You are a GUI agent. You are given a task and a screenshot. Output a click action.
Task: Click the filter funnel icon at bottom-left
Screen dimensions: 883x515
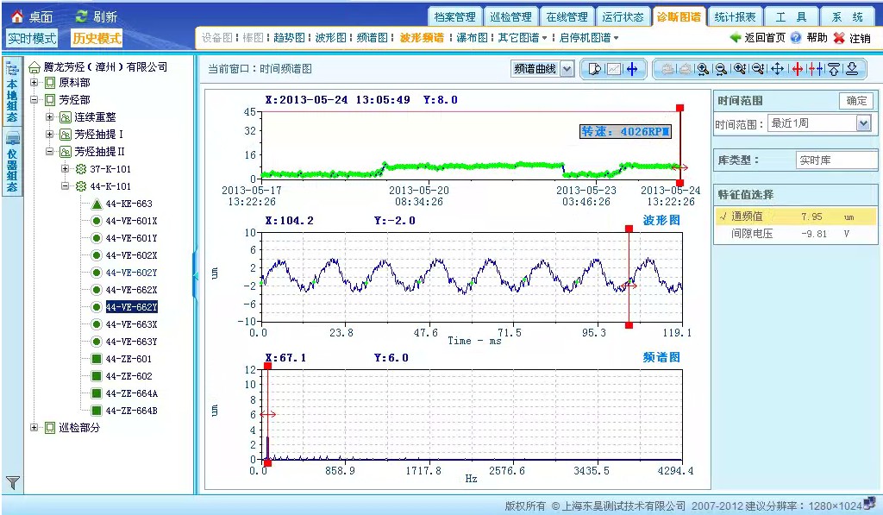(13, 482)
